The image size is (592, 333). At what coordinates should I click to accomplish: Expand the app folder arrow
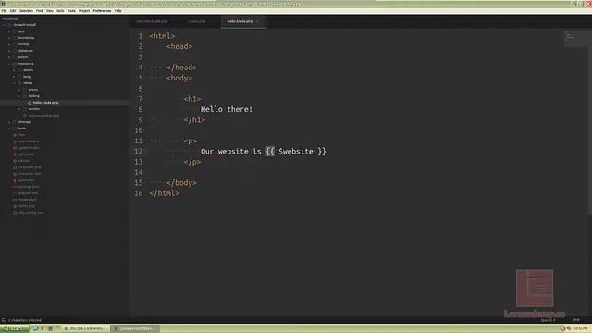click(9, 31)
